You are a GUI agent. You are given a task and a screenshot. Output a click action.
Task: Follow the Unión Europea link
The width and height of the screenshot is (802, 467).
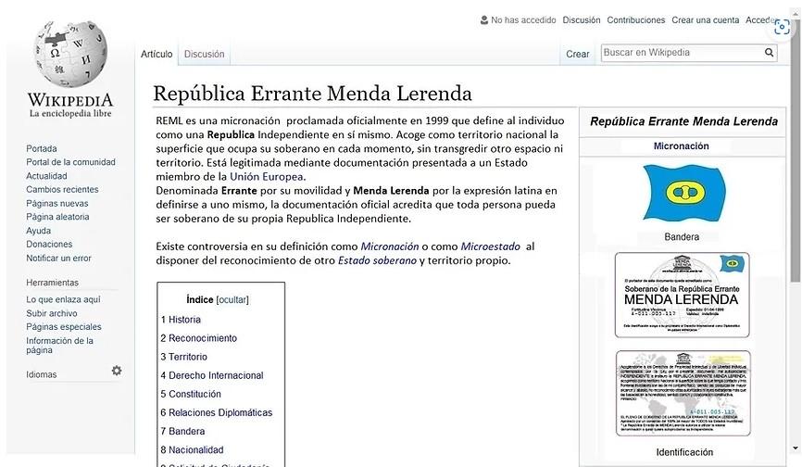point(266,176)
